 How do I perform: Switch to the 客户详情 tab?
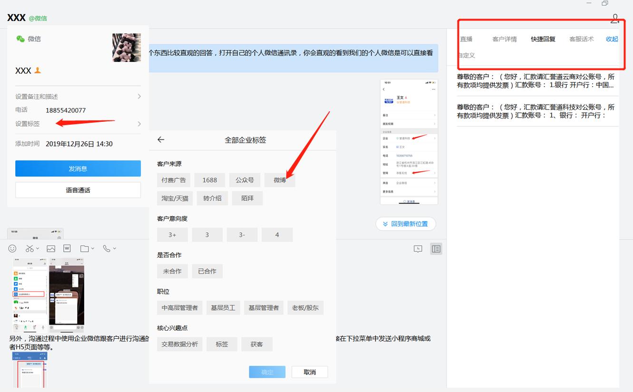pyautogui.click(x=505, y=39)
